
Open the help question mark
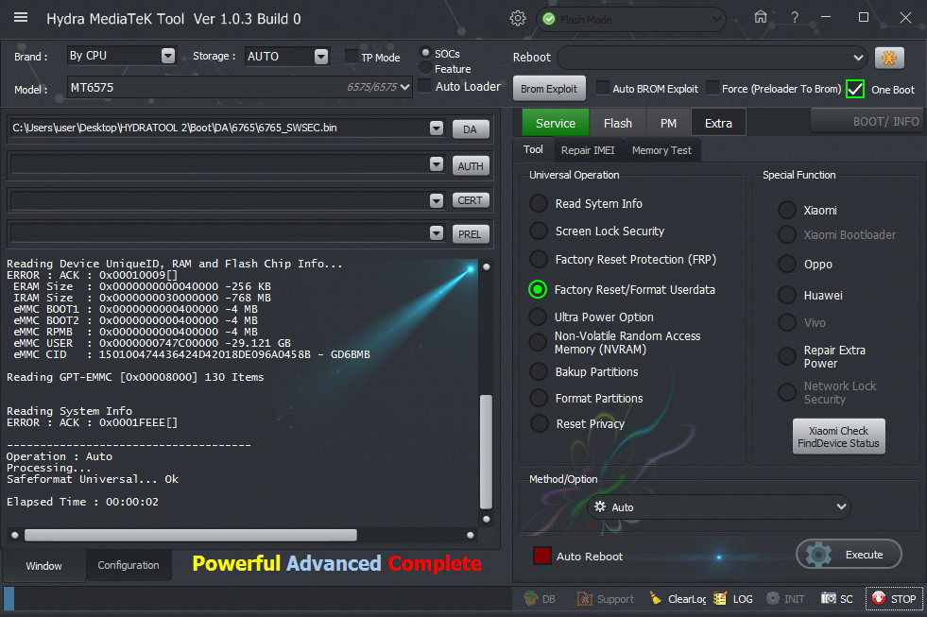[x=795, y=18]
